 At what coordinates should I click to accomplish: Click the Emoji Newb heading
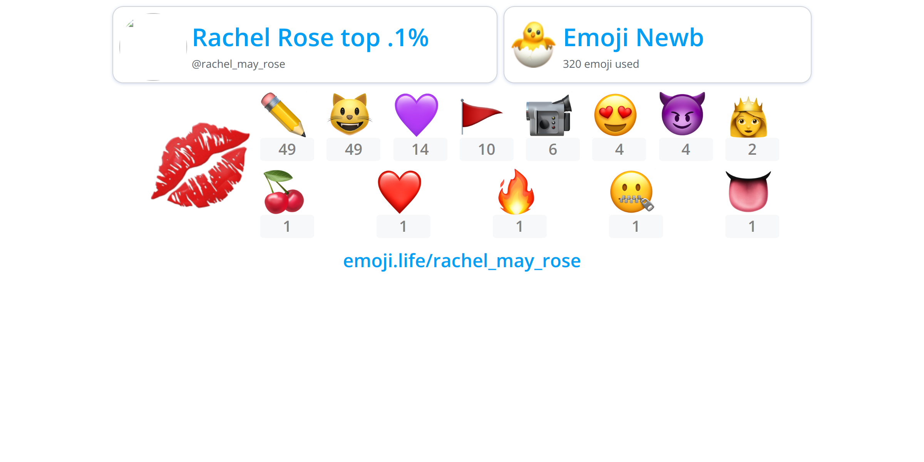pyautogui.click(x=633, y=38)
